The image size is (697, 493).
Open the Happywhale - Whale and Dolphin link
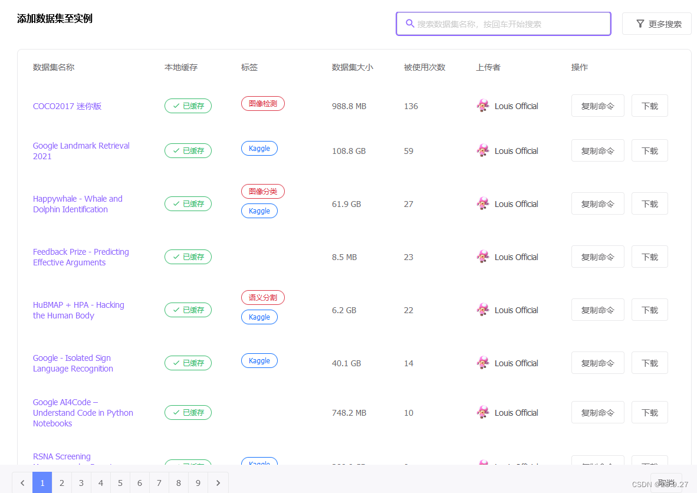point(77,203)
